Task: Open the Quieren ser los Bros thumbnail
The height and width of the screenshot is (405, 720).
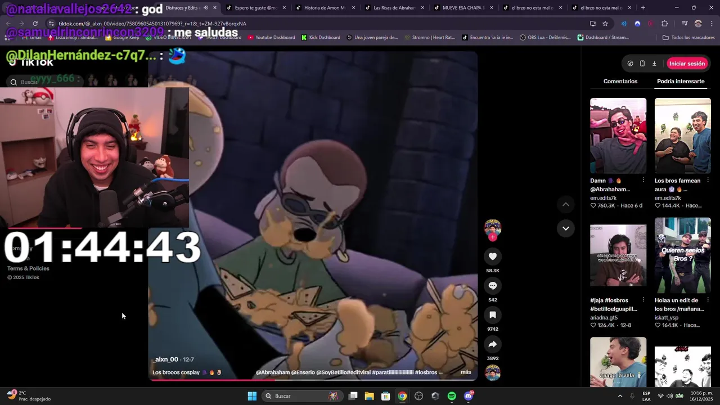Action: [683, 255]
